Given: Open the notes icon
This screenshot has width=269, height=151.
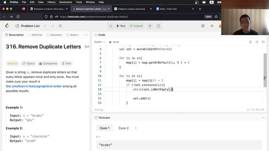Looking at the screenshot, I should click(x=158, y=26).
